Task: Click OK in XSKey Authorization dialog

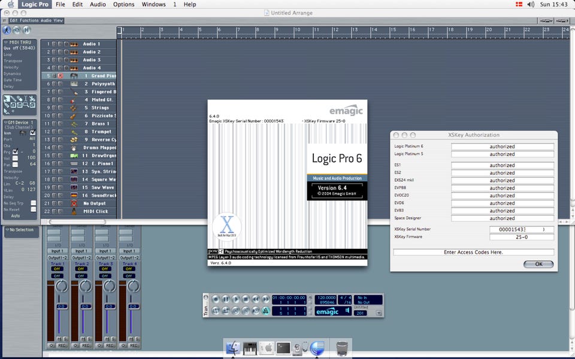Action: (x=538, y=264)
